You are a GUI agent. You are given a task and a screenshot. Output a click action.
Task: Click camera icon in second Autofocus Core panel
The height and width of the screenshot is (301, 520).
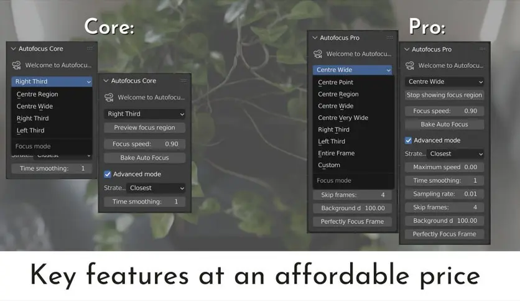tap(109, 97)
